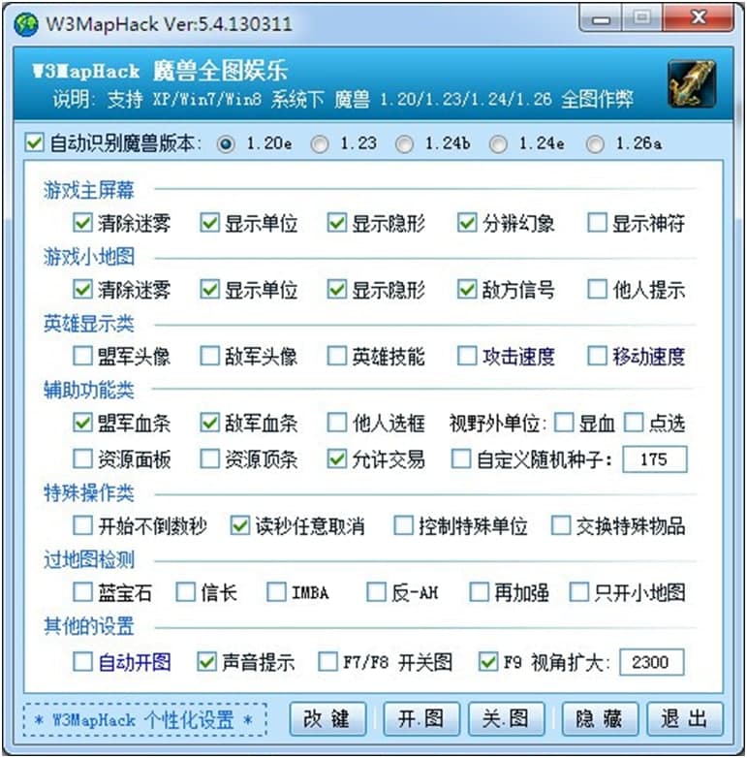Click the sword emblem icon in the header

point(692,83)
